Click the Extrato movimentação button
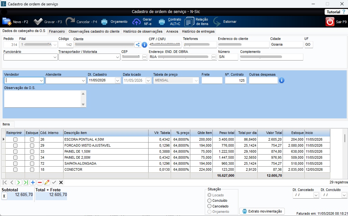The image size is (348, 216). [x=262, y=211]
